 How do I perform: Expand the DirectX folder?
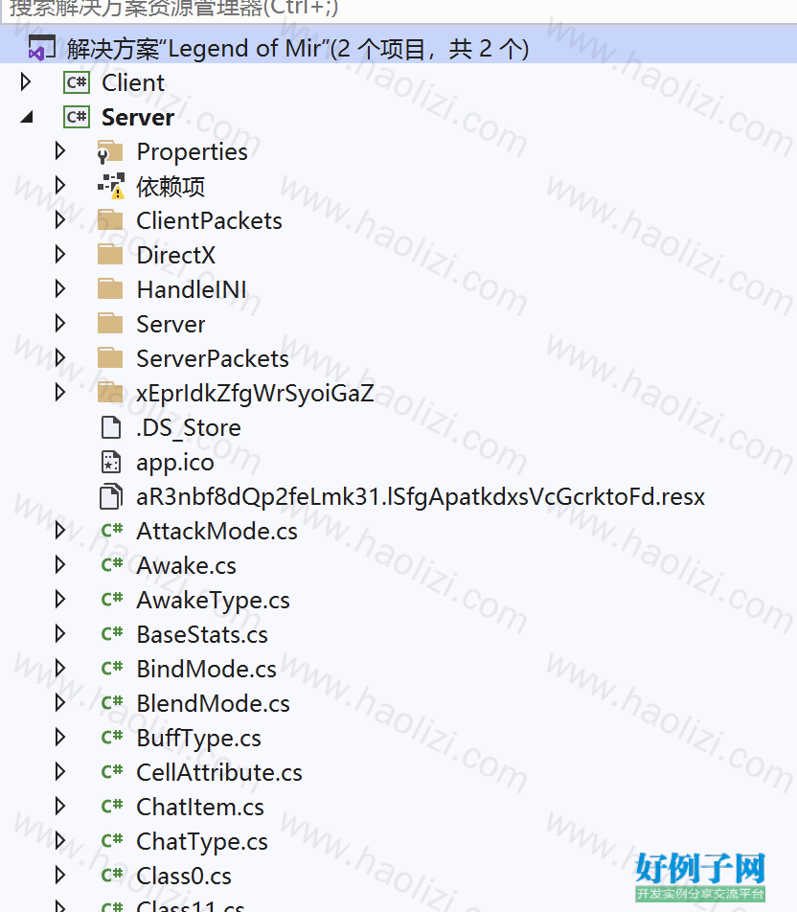tap(60, 254)
